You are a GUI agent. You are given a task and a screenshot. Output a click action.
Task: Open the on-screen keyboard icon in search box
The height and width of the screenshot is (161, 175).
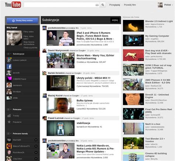[x=97, y=5]
